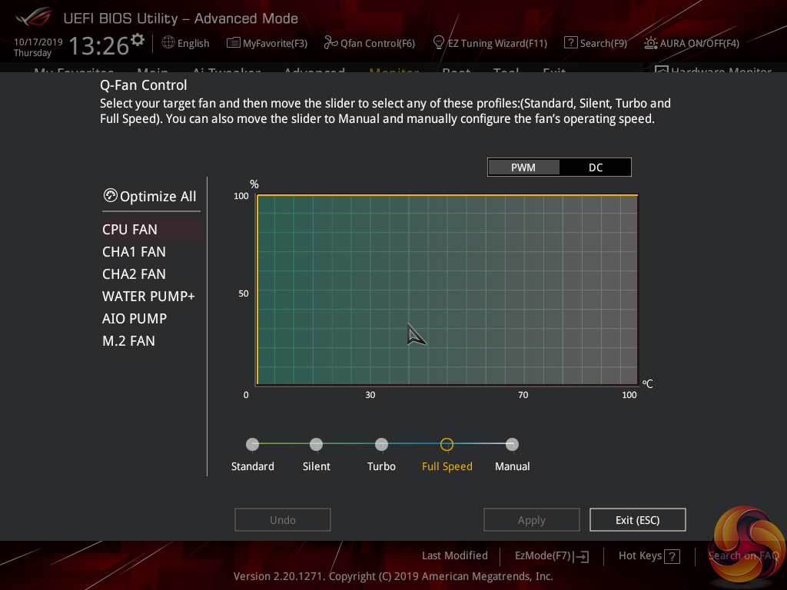Click the Full Speed slider node
The width and height of the screenshot is (787, 590).
[447, 444]
